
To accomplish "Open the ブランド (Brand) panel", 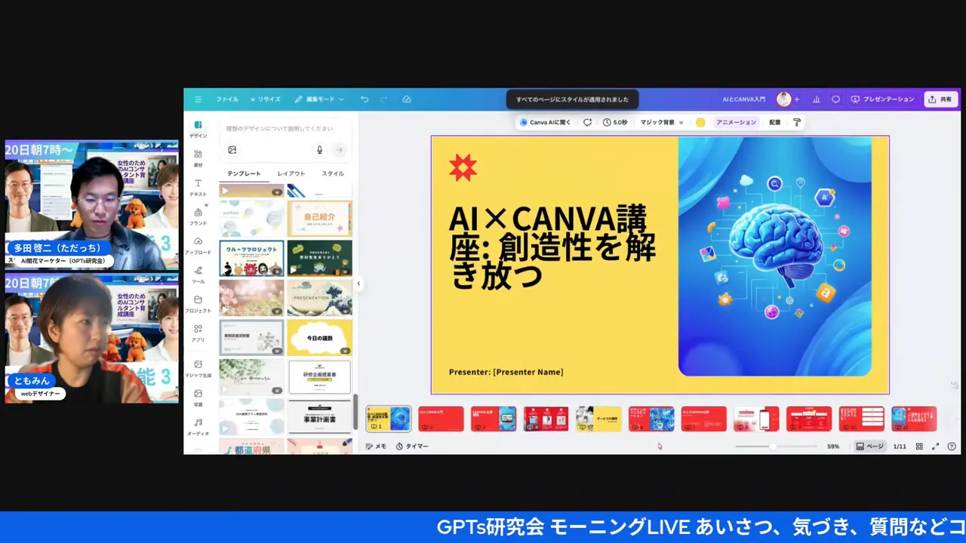I will pos(198,217).
